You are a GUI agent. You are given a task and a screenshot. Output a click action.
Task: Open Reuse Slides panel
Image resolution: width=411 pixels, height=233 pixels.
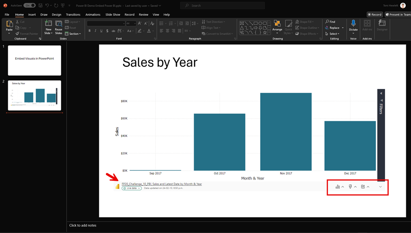tap(58, 25)
